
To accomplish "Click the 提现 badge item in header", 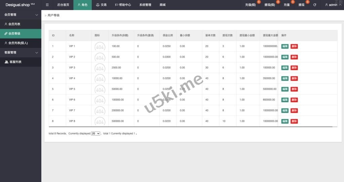I will pyautogui.click(x=301, y=5).
